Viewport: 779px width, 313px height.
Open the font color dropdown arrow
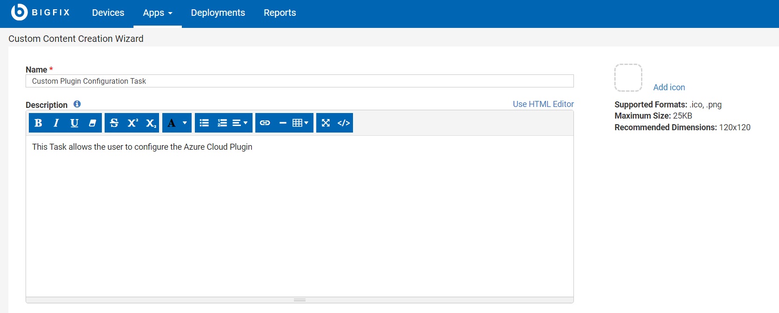(x=185, y=123)
